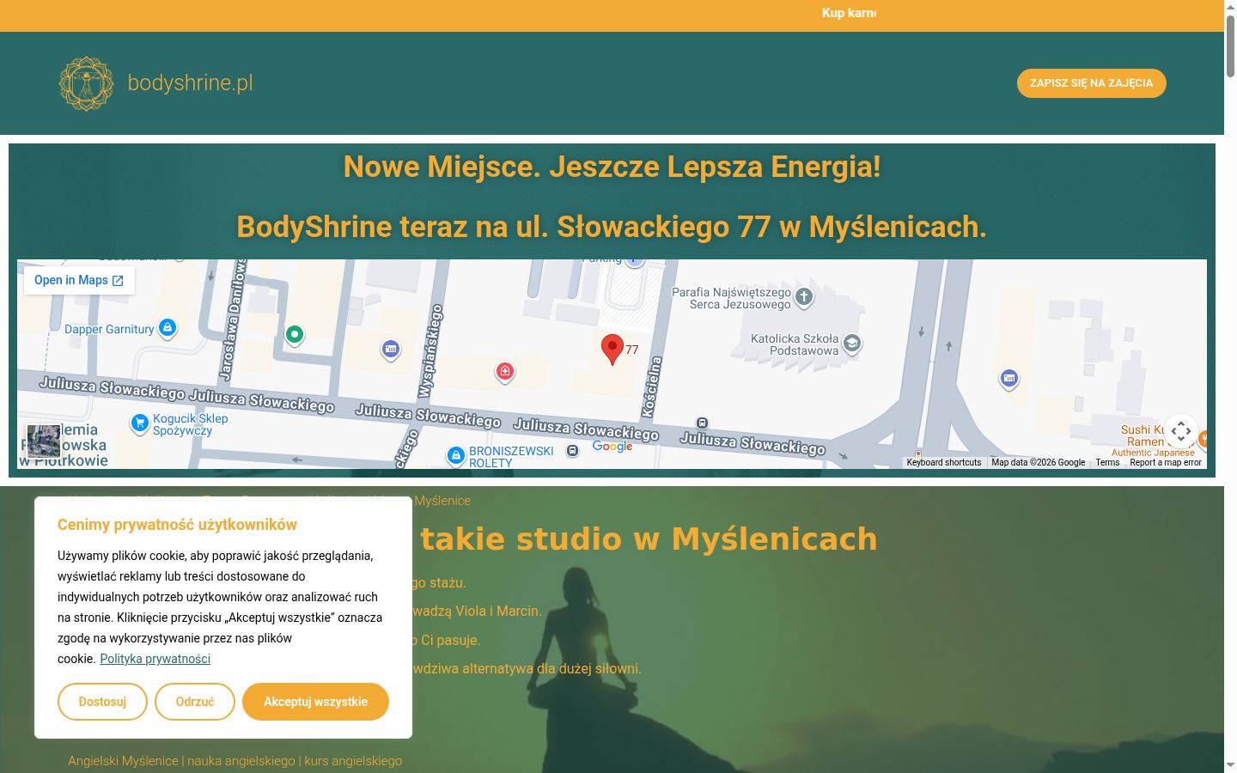
Task: Click the bus stop icon near Kościelna
Action: (702, 423)
